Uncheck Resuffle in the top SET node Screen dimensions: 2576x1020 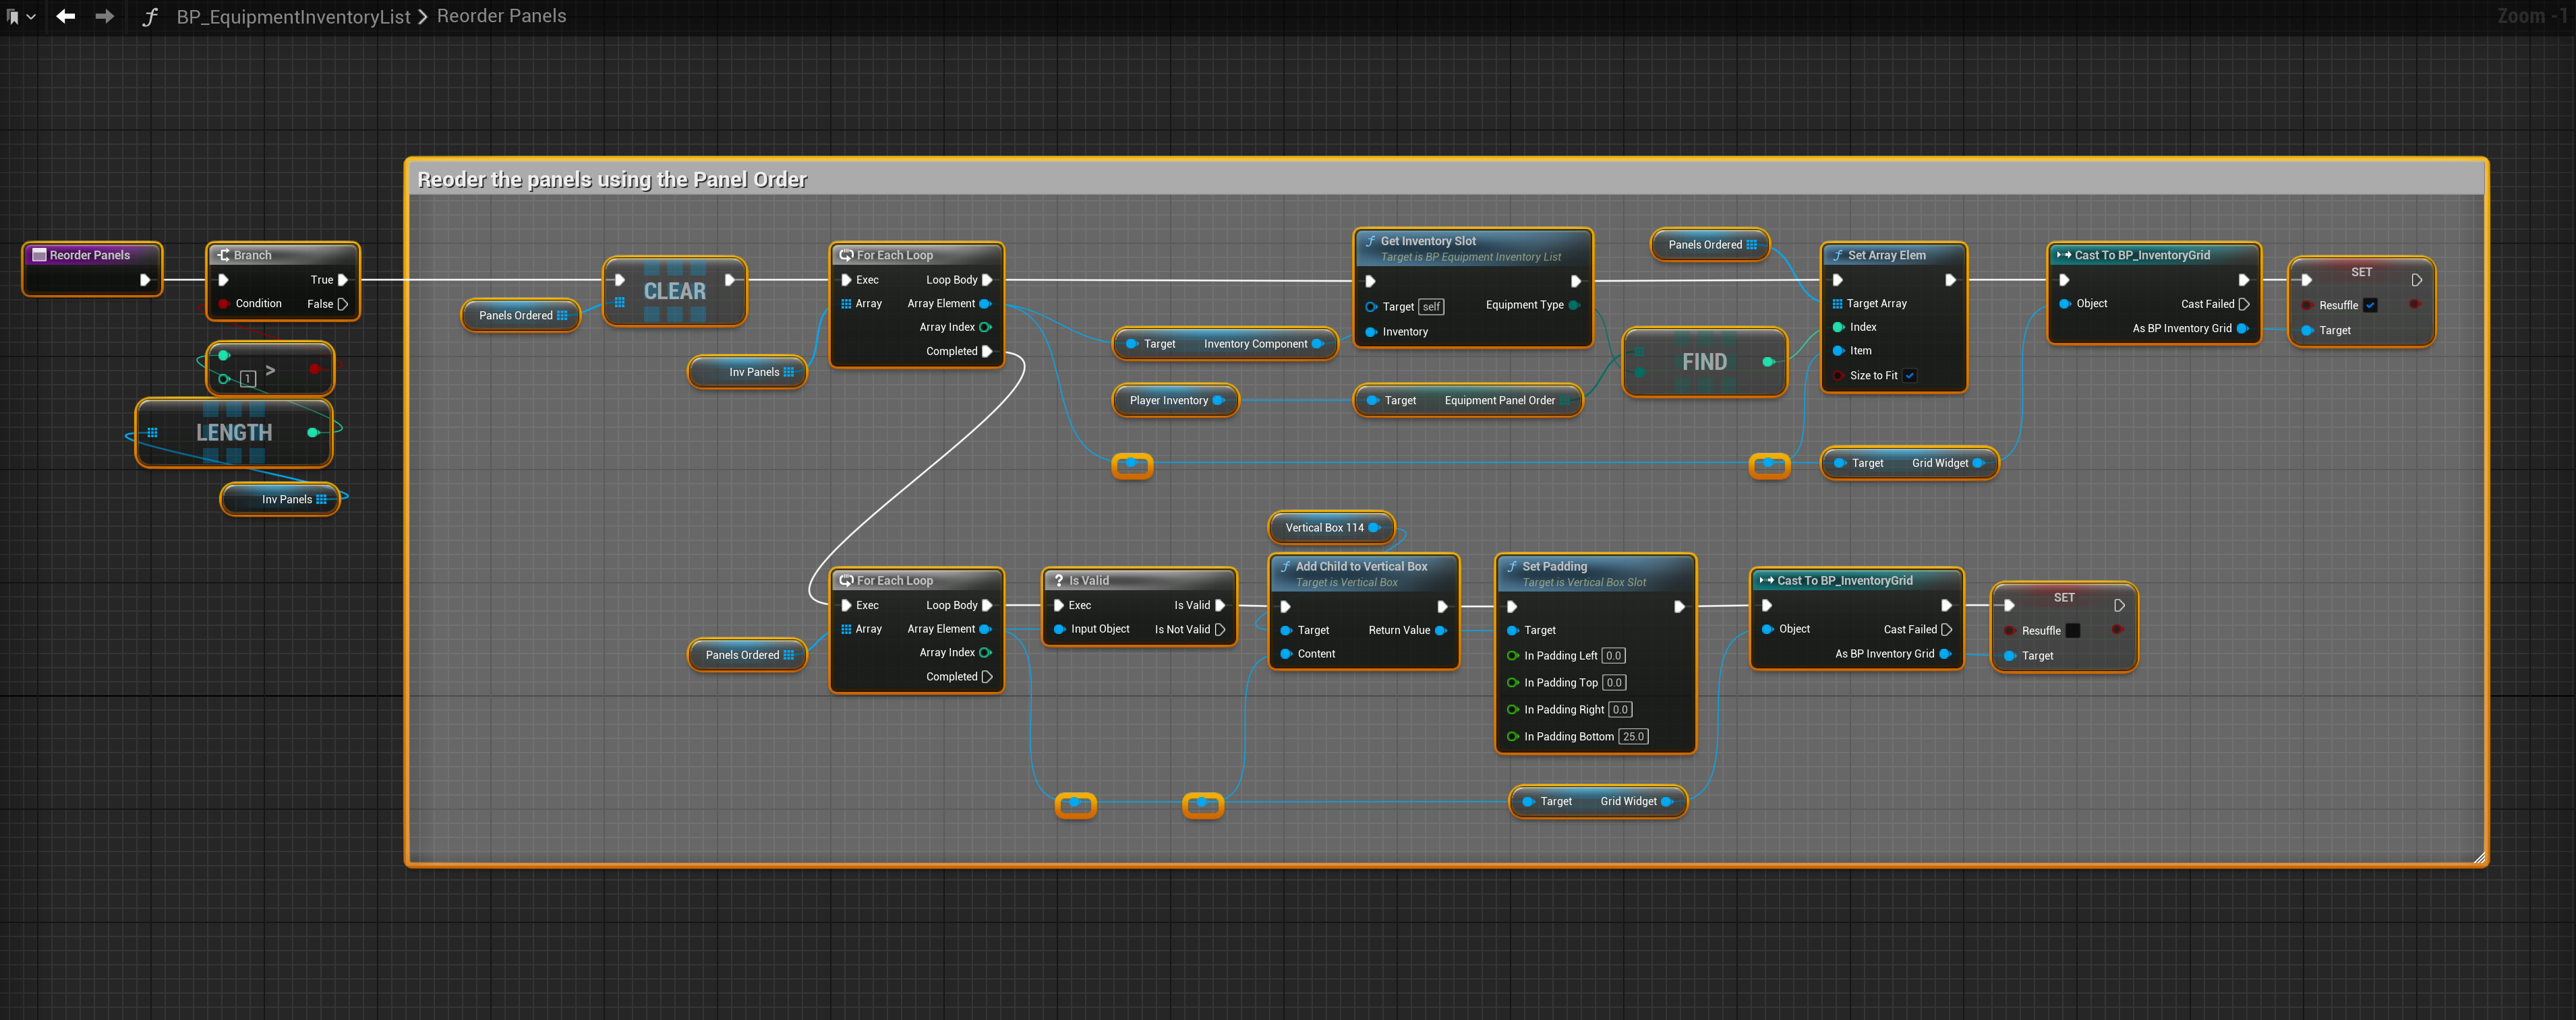click(x=2369, y=306)
